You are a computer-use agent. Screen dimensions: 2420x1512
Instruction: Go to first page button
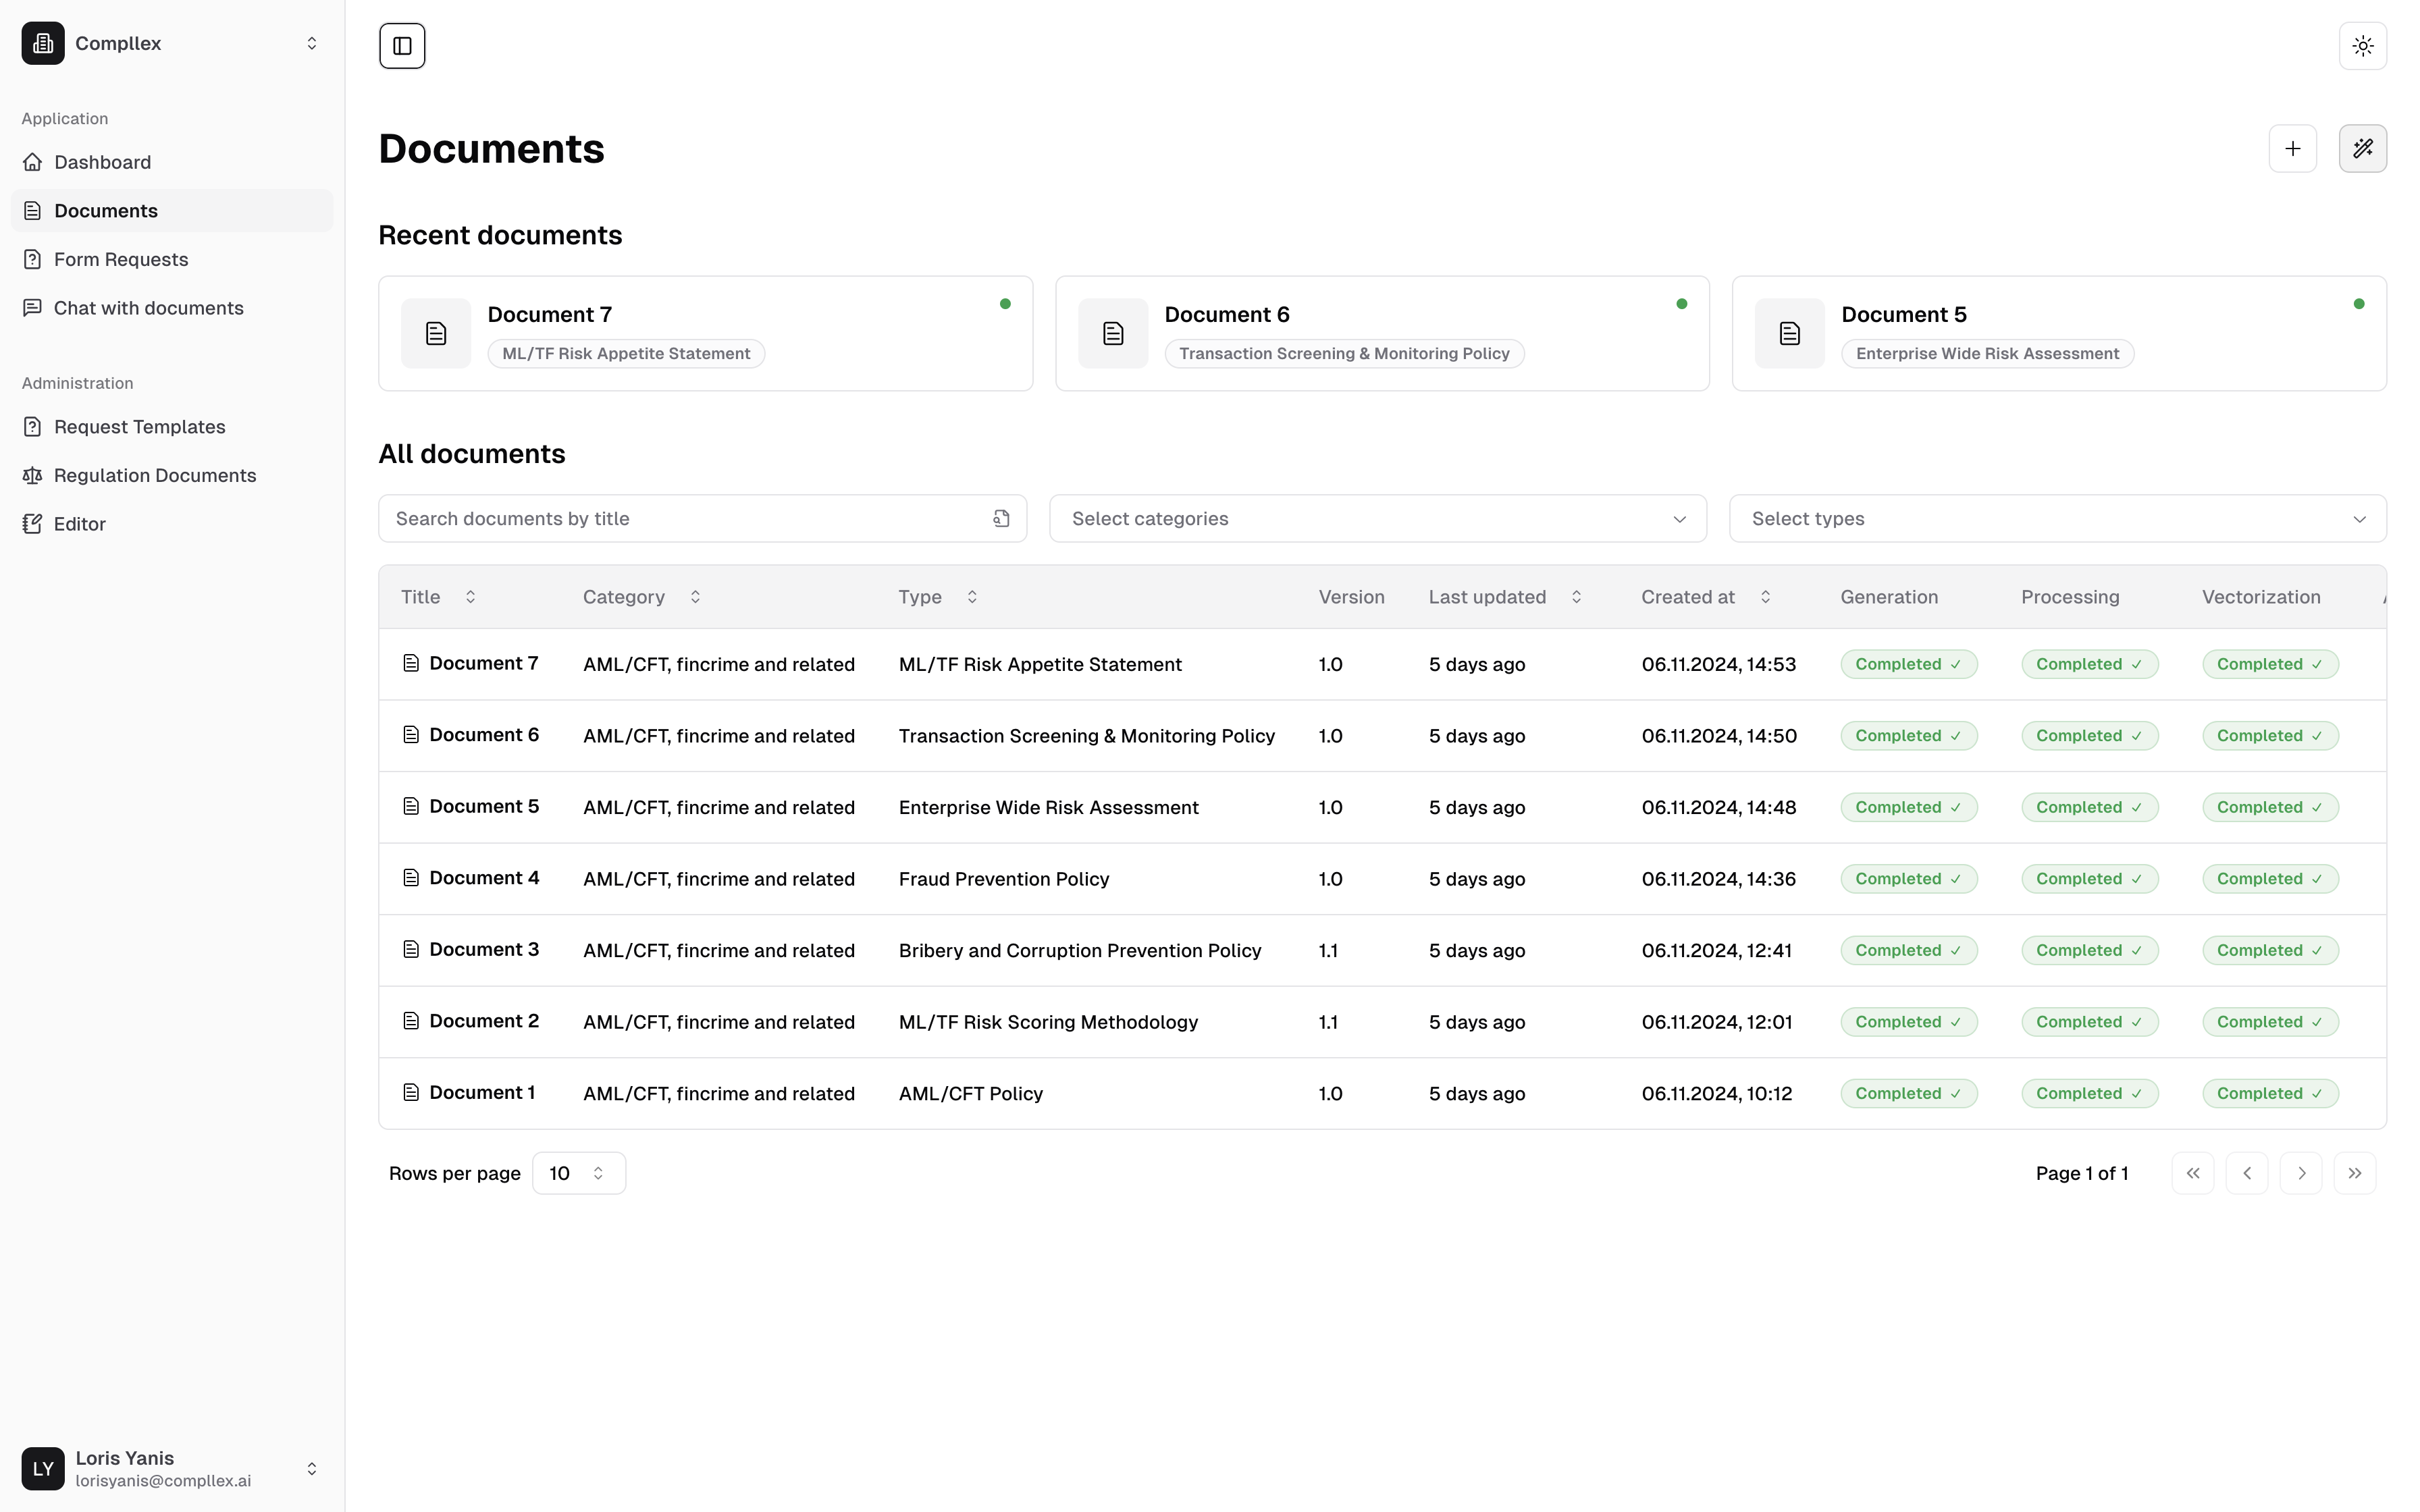tap(2192, 1174)
